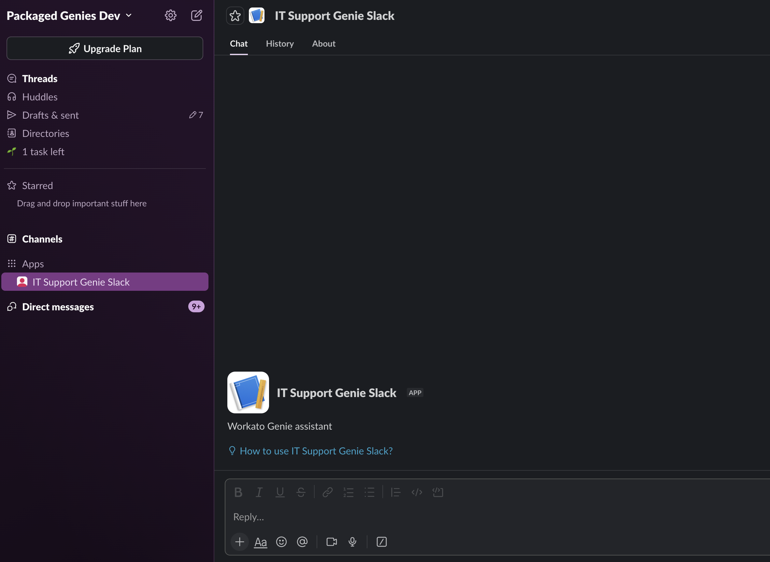This screenshot has width=770, height=562.
Task: Click the Apps grid icon
Action: pos(11,263)
